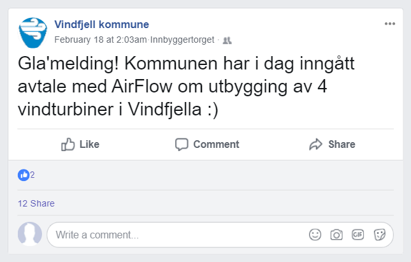Click the Vindfjell kommune profile logo
Image resolution: width=411 pixels, height=262 pixels.
click(34, 32)
